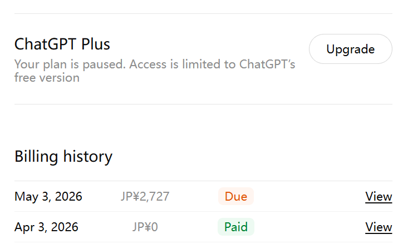This screenshot has width=403, height=249.
Task: Click the Upgrade button
Action: (x=350, y=49)
